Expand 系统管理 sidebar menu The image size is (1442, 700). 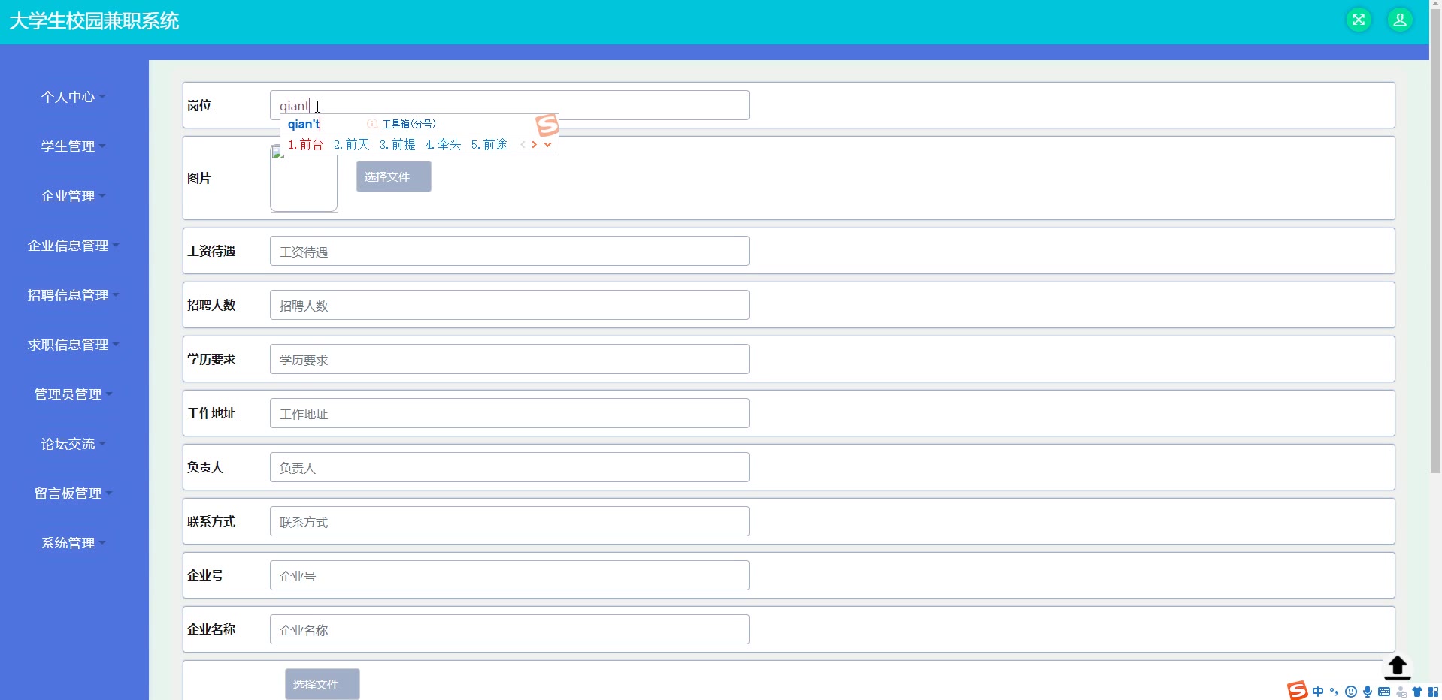point(74,543)
